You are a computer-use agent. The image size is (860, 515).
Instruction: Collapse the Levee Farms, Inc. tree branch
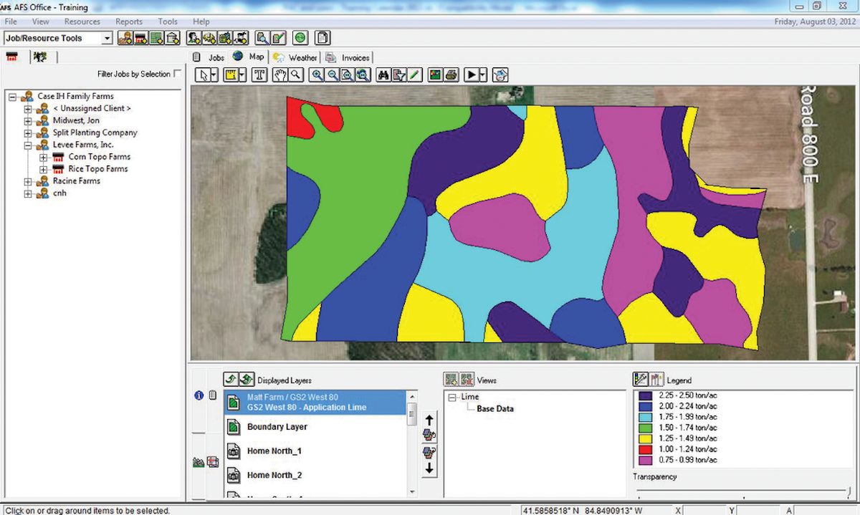(x=26, y=145)
